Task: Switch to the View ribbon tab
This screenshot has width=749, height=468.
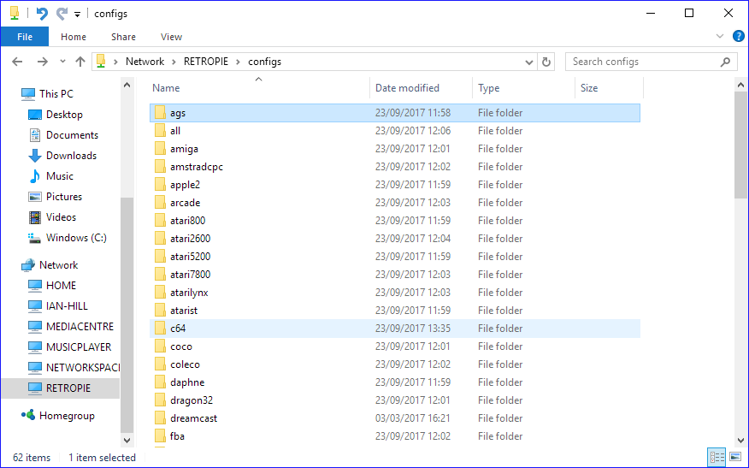Action: (x=171, y=37)
